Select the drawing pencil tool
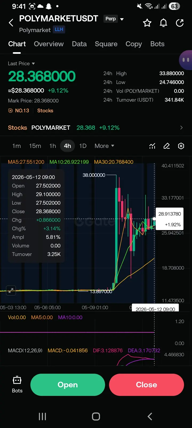The width and height of the screenshot is (192, 428). point(167,146)
